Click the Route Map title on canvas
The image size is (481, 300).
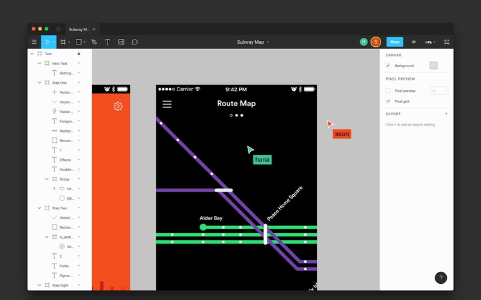click(x=236, y=103)
